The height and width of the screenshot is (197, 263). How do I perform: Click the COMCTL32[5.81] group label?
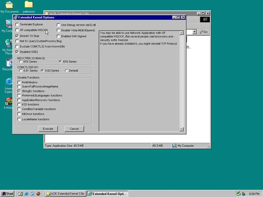pyautogui.click(x=28, y=67)
